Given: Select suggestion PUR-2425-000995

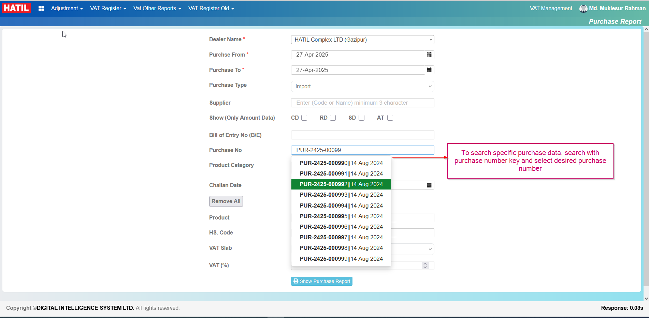Looking at the screenshot, I should pos(341,216).
